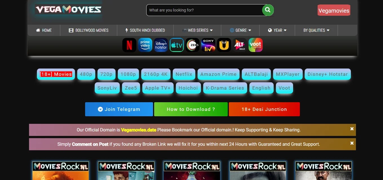The height and width of the screenshot is (180, 383).
Task: Click the Vegamovies.date domain link
Action: coord(139,130)
